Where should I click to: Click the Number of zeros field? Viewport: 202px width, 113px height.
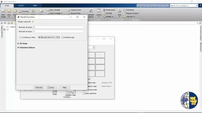(59, 31)
